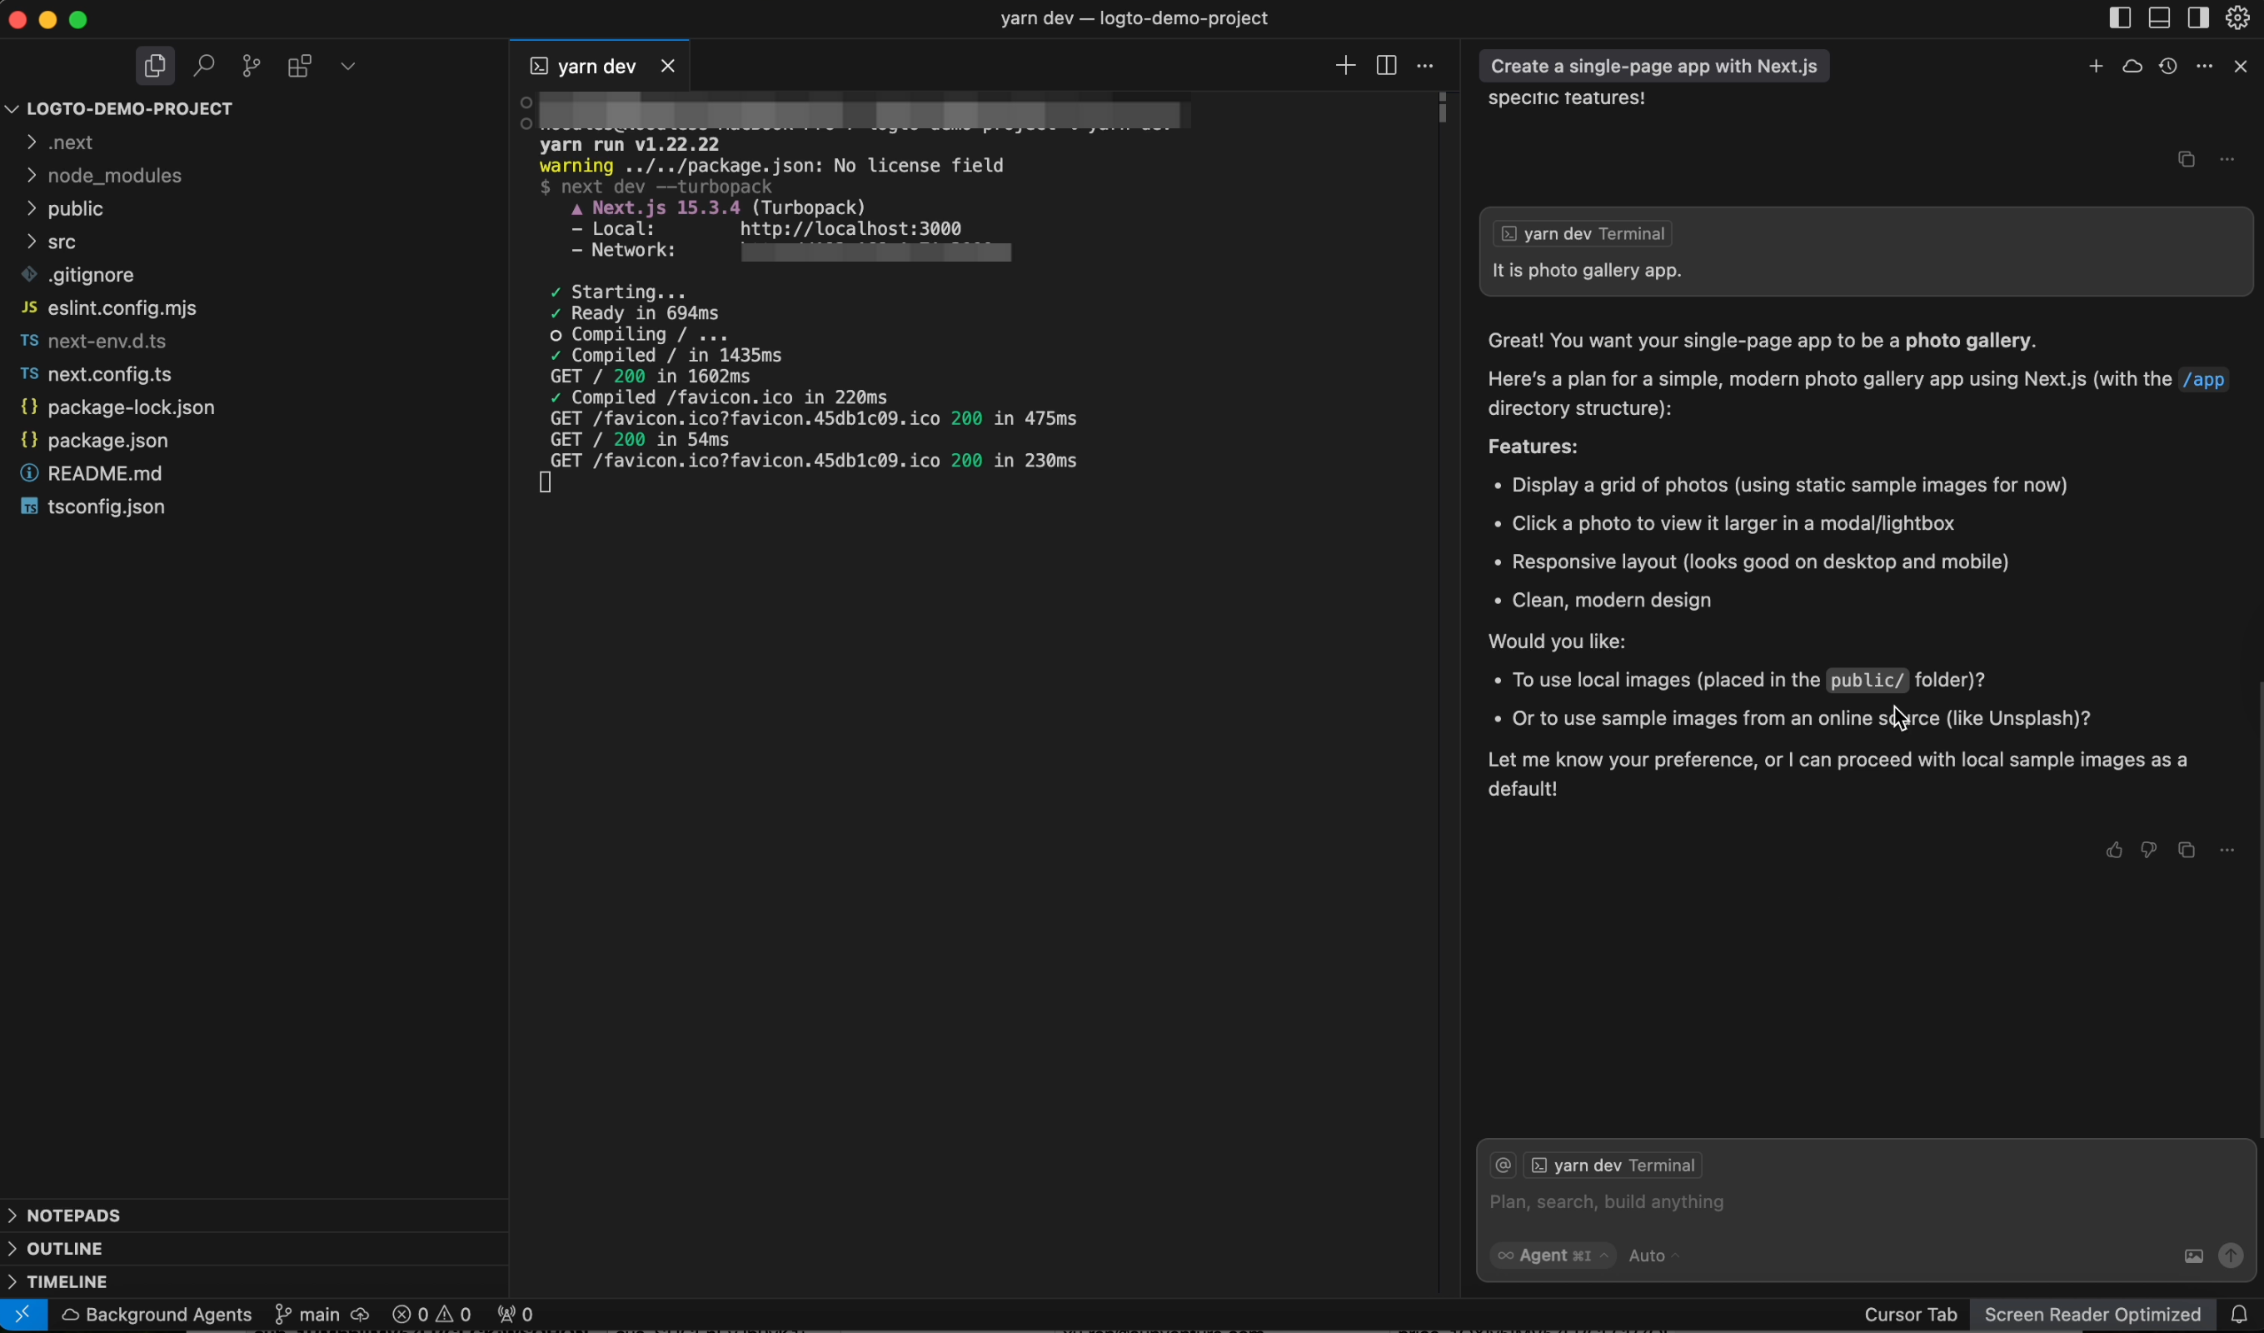Give thumbs down to the photo gallery response
The width and height of the screenshot is (2264, 1333).
tap(2149, 851)
